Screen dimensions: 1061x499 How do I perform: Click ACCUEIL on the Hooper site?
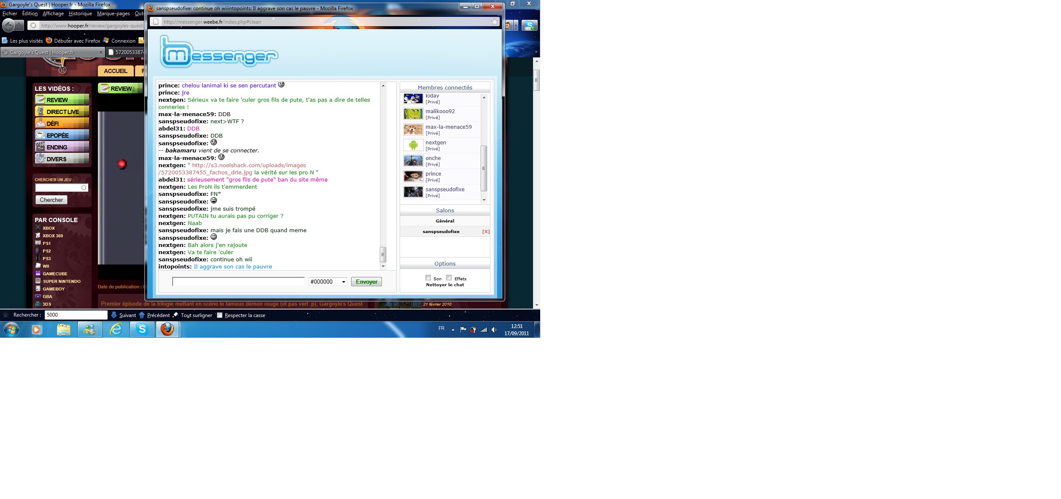[116, 71]
